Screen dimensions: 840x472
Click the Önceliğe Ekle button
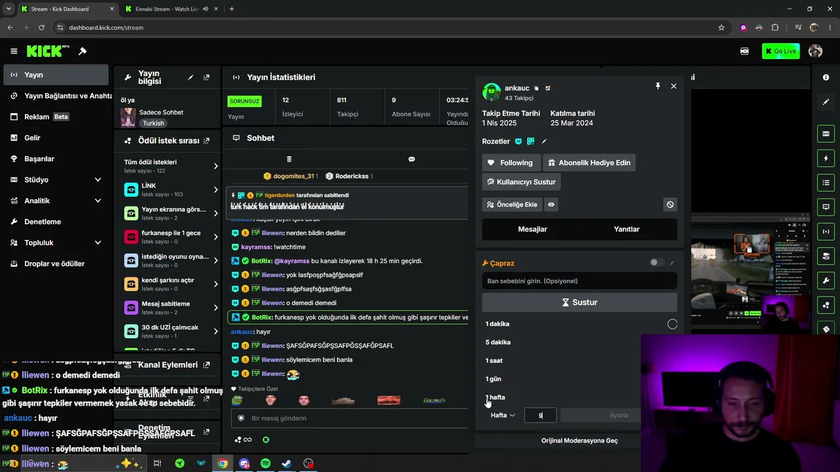(x=511, y=205)
